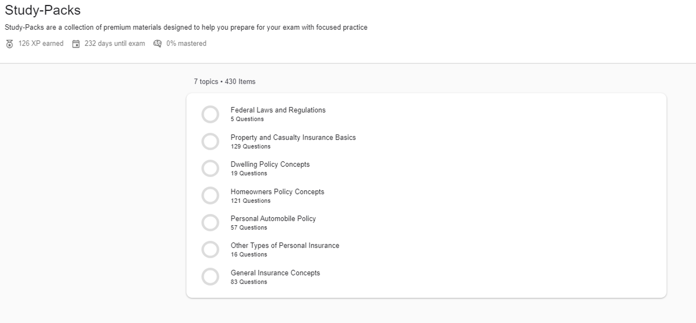Open the Other Types of Personal Insurance topic
Image resolution: width=696 pixels, height=323 pixels.
pos(285,245)
